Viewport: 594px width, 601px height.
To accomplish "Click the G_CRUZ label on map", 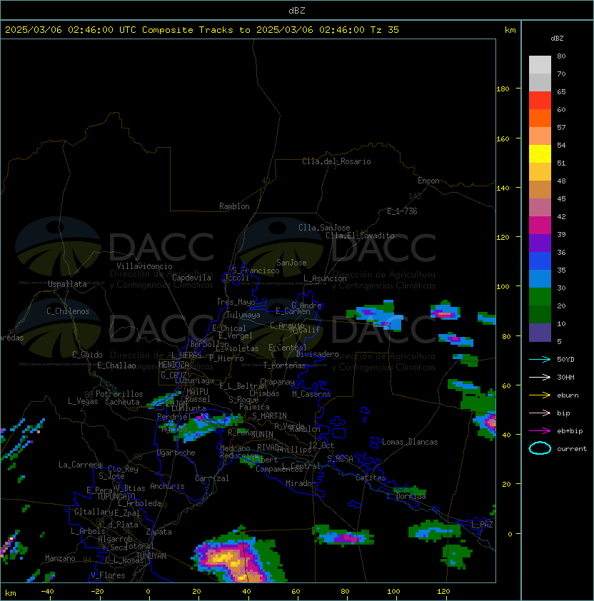I will (173, 375).
